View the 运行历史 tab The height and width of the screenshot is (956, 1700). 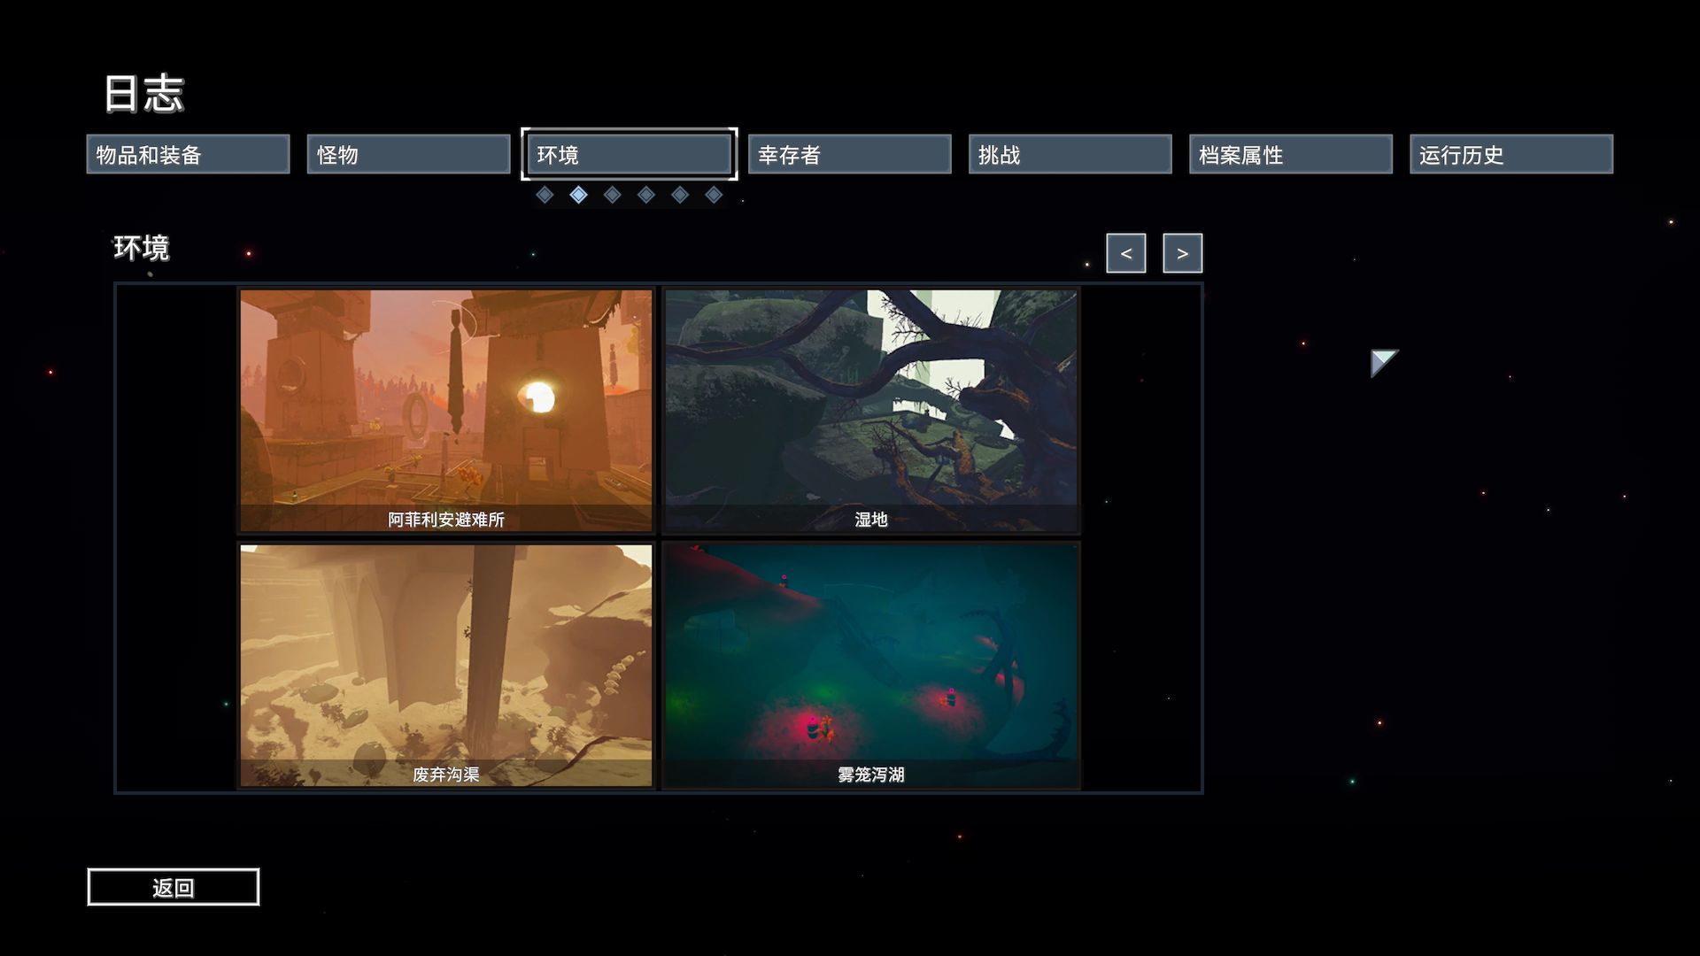1511,155
